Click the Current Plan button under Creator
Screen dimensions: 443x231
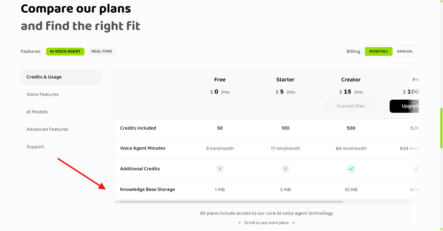point(351,106)
